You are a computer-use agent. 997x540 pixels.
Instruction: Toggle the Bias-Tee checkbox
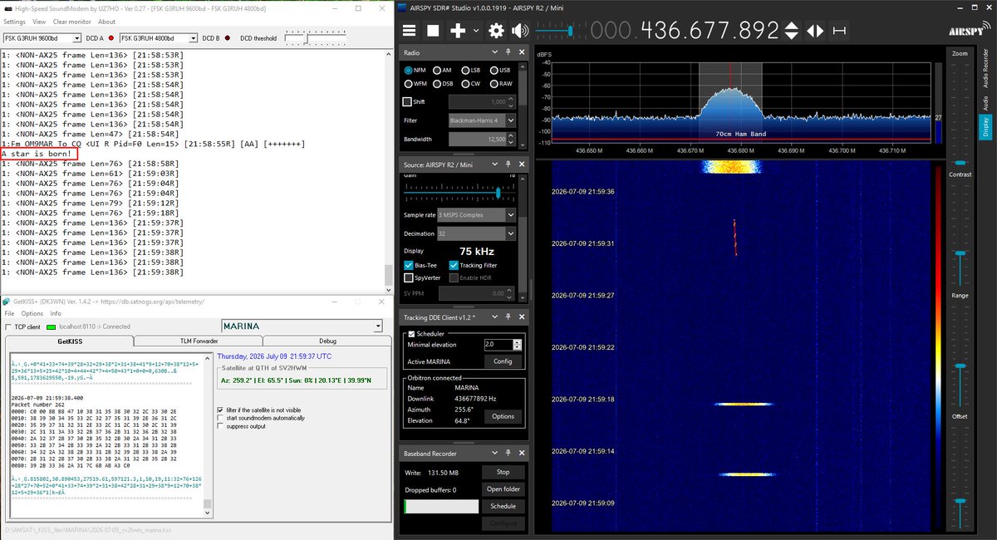409,265
